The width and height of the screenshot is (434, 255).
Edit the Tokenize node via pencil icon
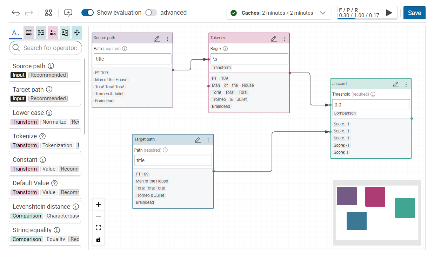coord(274,39)
